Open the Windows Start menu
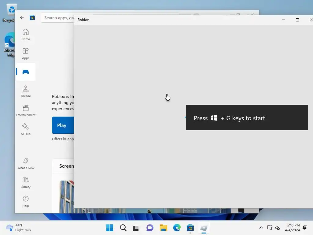 point(109,228)
